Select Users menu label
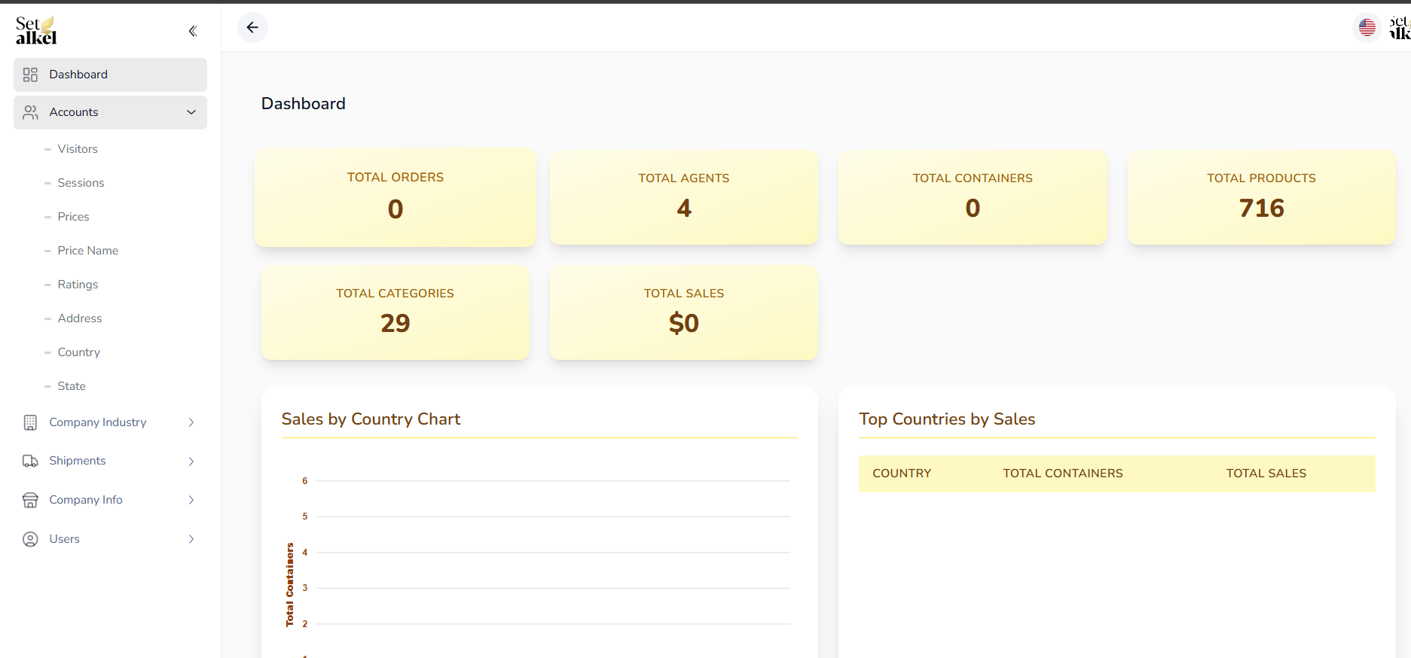 click(x=64, y=539)
